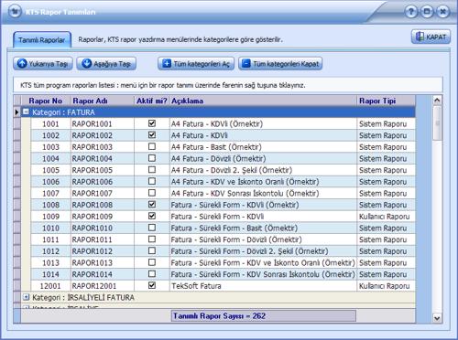Check Aktif mi for report 1005
Image resolution: width=458 pixels, height=340 pixels.
point(152,170)
